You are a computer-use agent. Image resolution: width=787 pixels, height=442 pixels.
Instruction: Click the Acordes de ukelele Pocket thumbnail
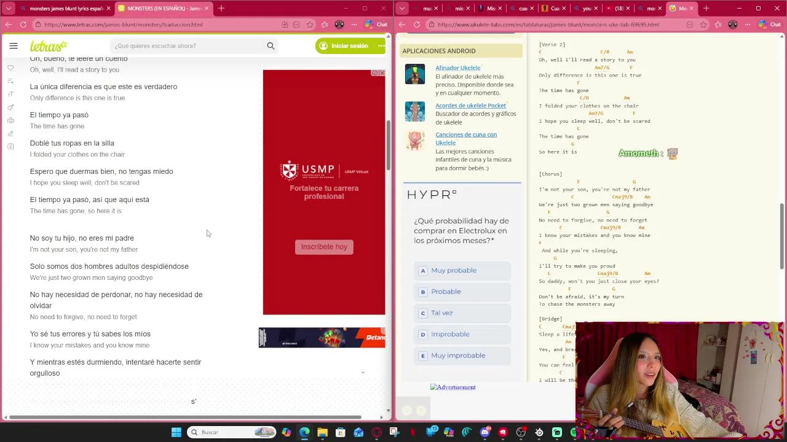415,112
